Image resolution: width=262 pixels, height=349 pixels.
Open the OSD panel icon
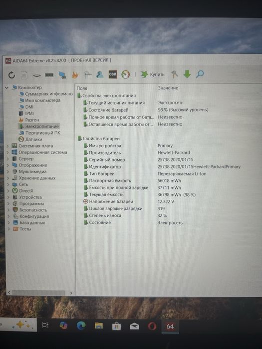112,74
